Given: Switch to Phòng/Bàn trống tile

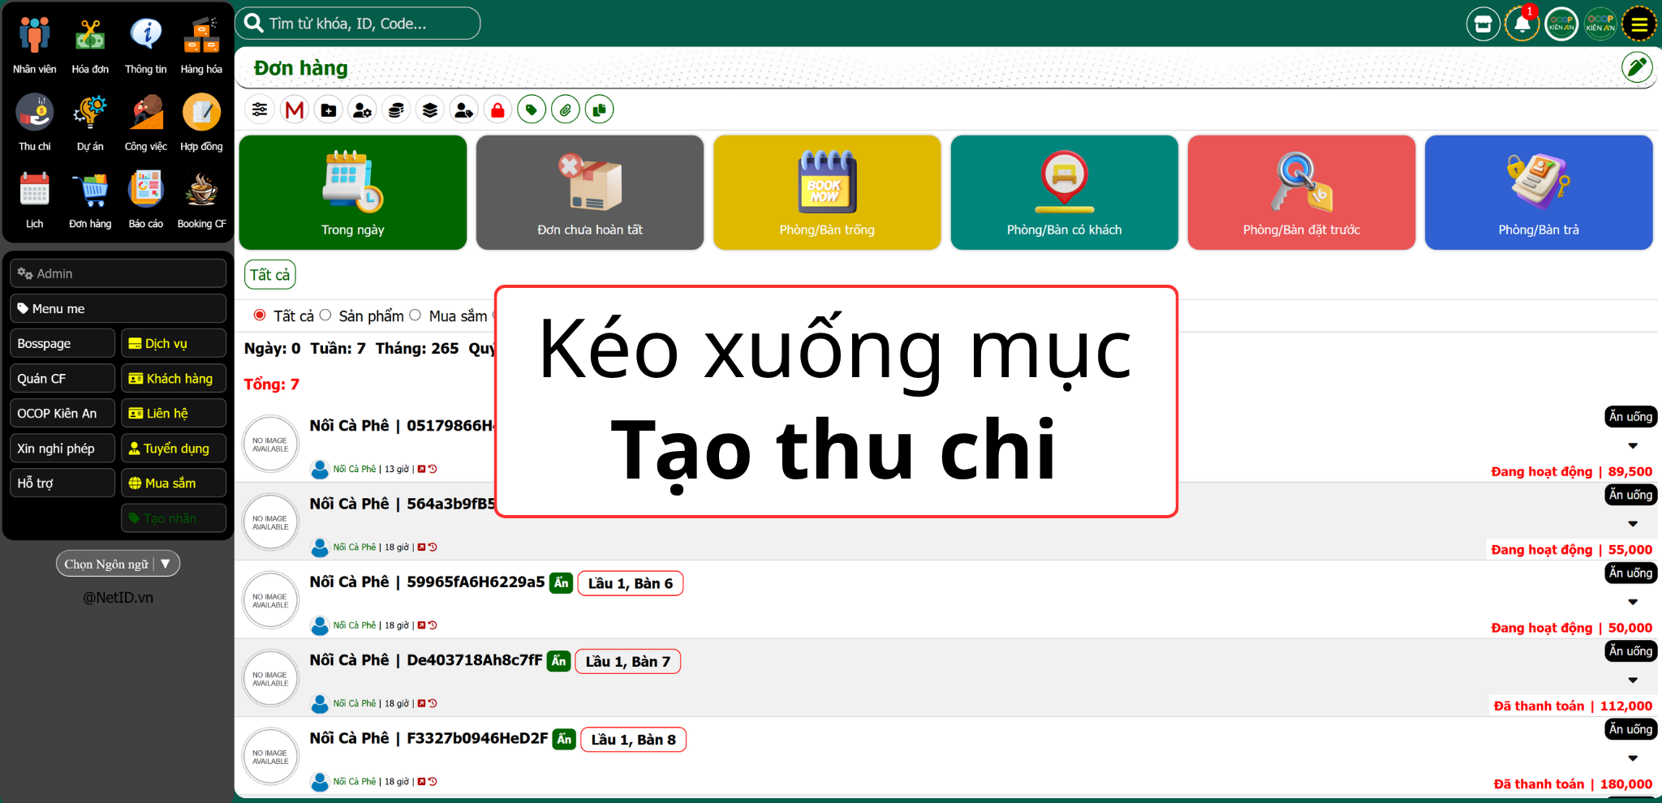Looking at the screenshot, I should click(x=826, y=193).
